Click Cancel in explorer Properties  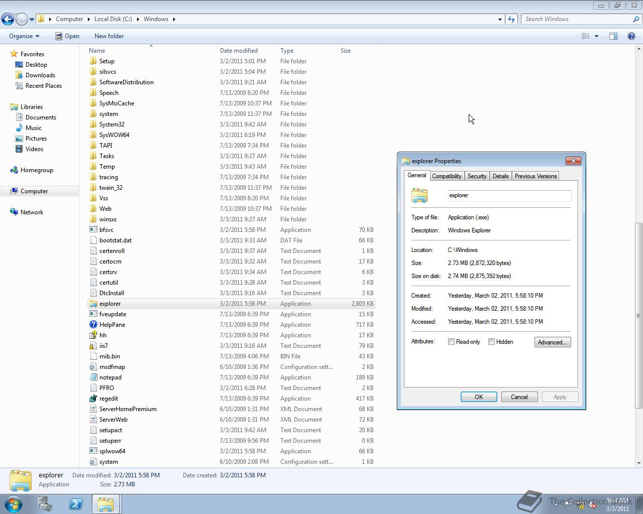coord(519,397)
